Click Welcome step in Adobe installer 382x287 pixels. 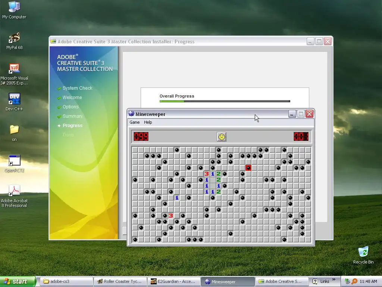(x=72, y=98)
